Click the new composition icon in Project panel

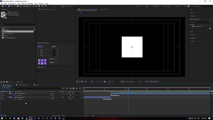[x=7, y=82]
